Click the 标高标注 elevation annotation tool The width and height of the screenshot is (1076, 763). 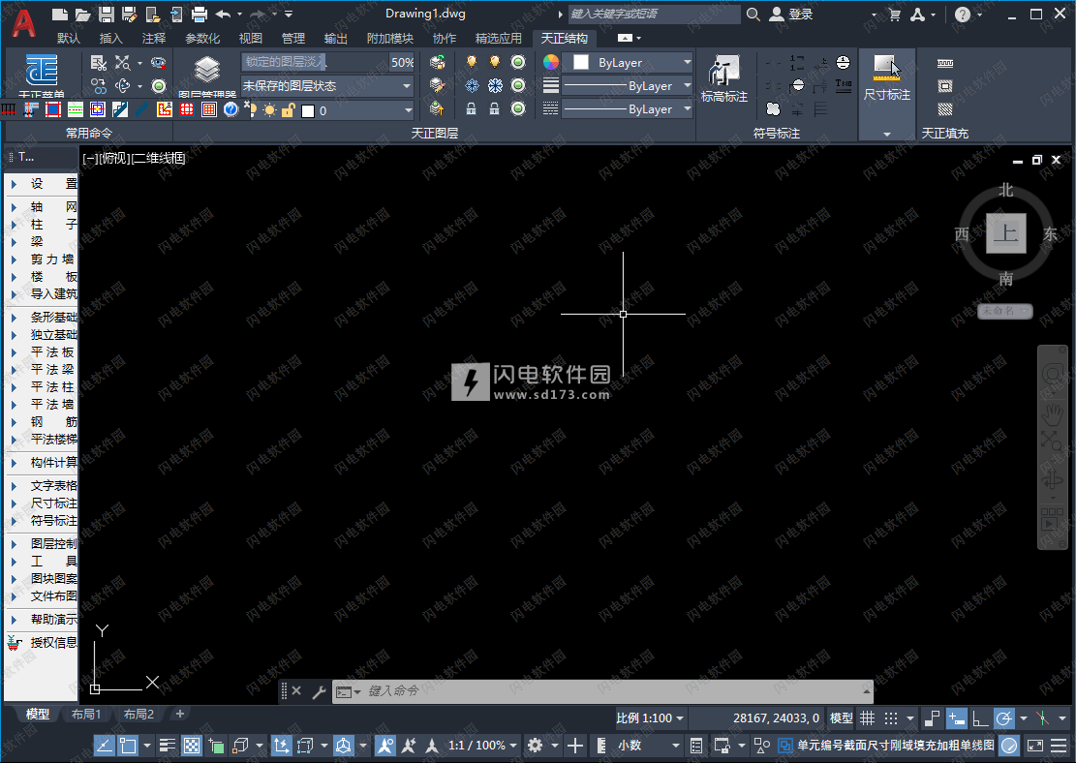[724, 78]
